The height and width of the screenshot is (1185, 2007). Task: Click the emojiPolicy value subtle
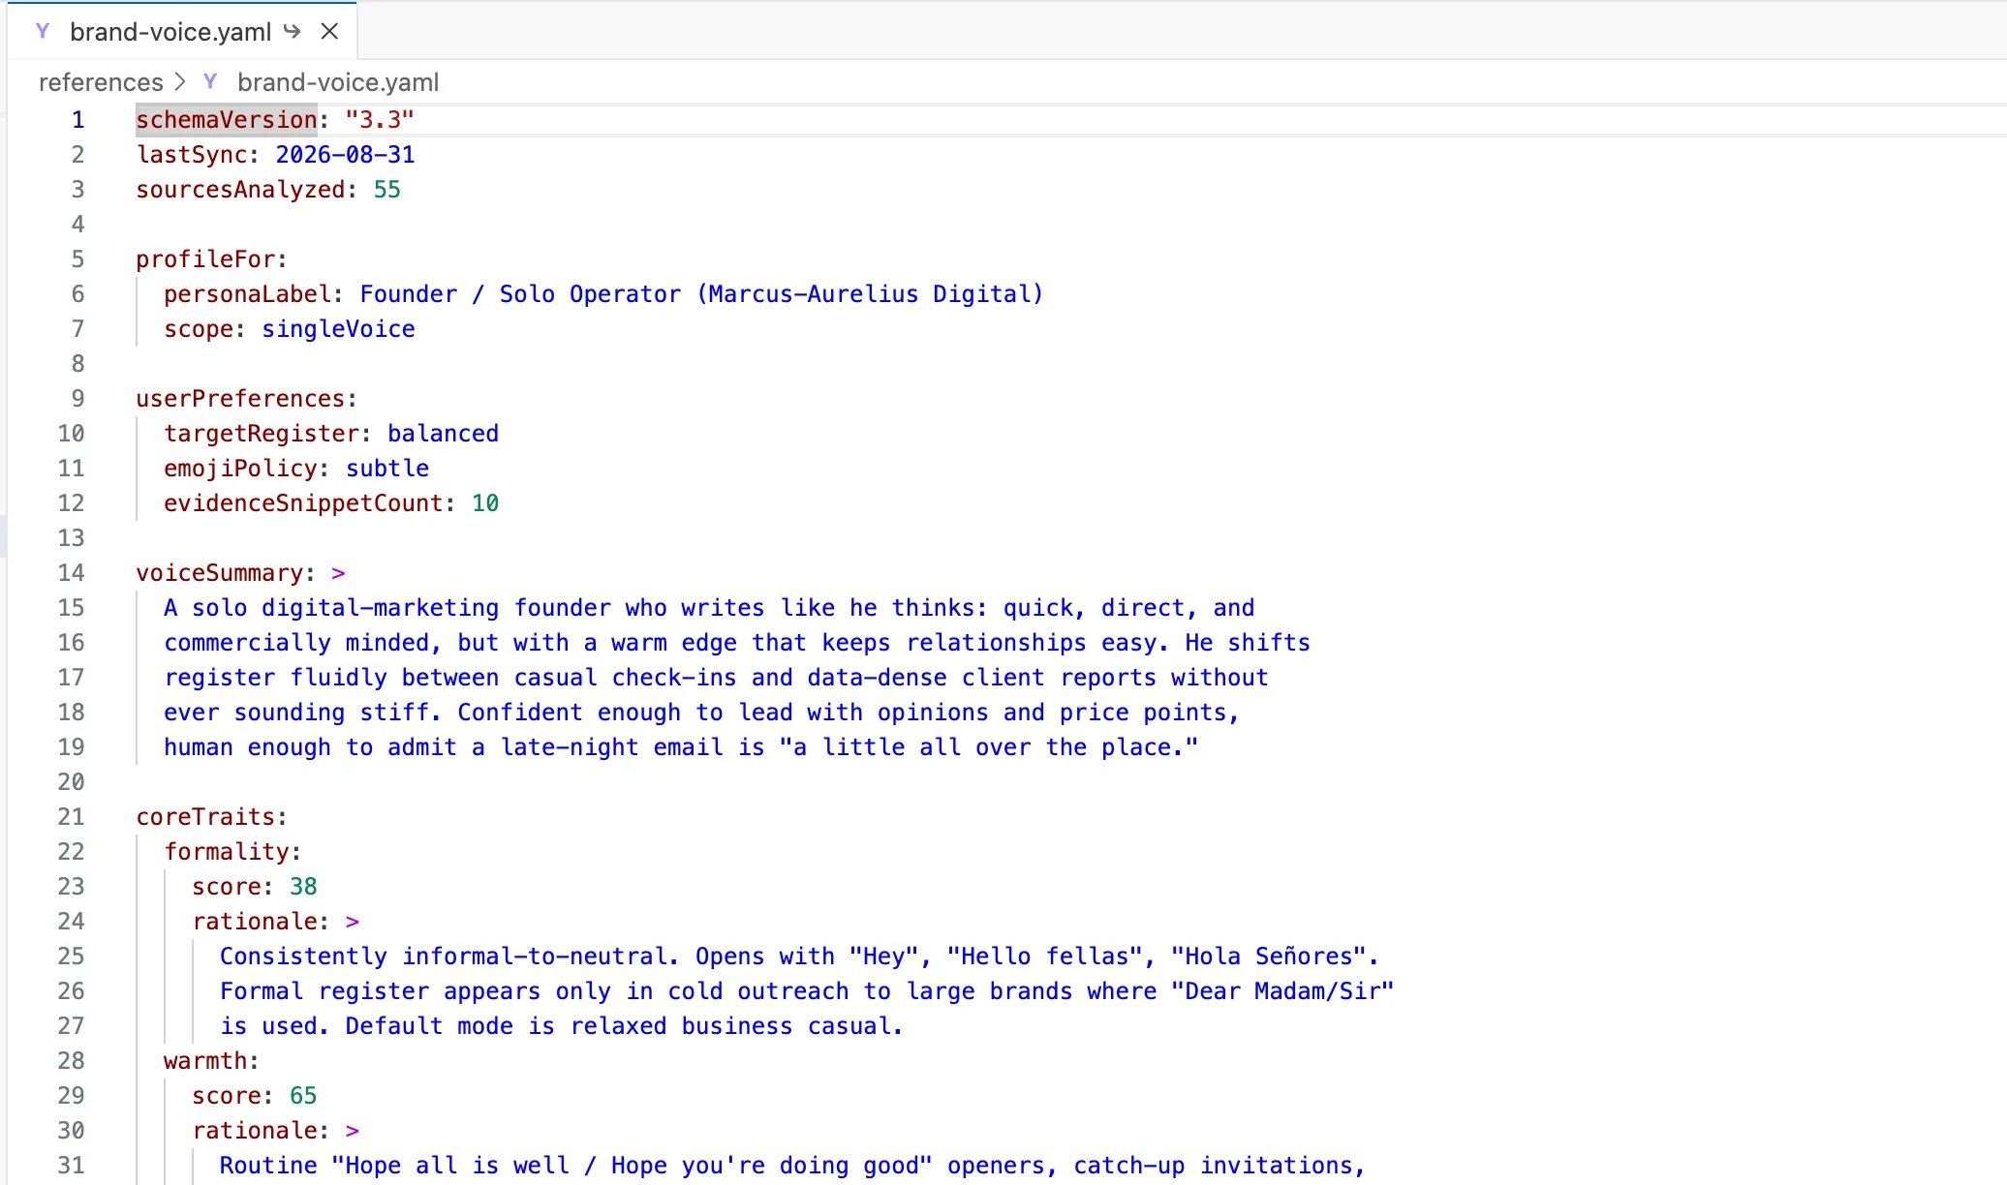387,469
